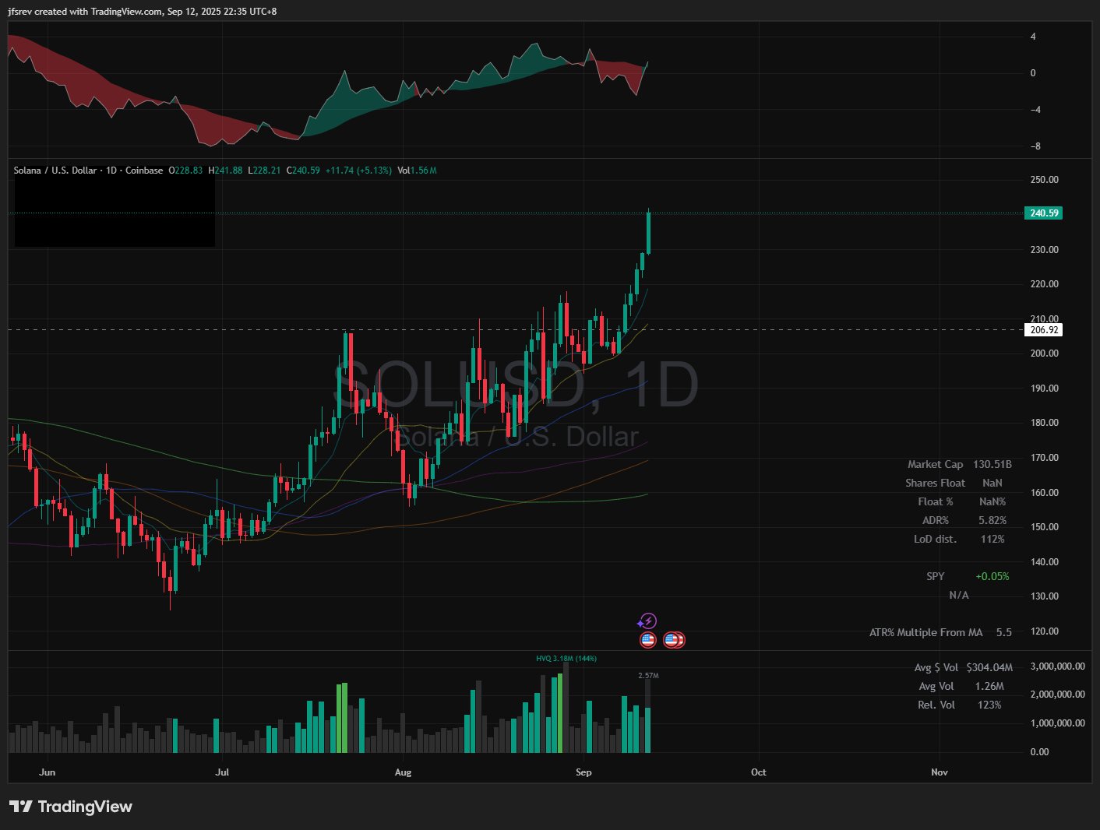Click the Vol 1.56M legend text
The width and height of the screenshot is (1100, 830).
pyautogui.click(x=417, y=171)
